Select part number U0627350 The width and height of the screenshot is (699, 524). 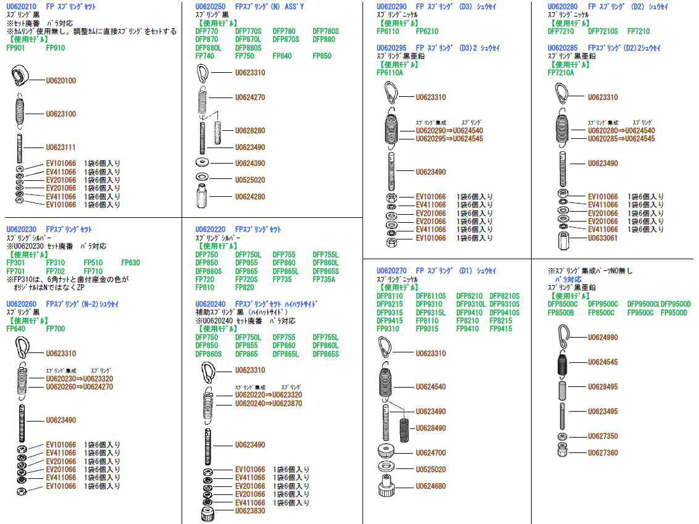click(x=603, y=436)
